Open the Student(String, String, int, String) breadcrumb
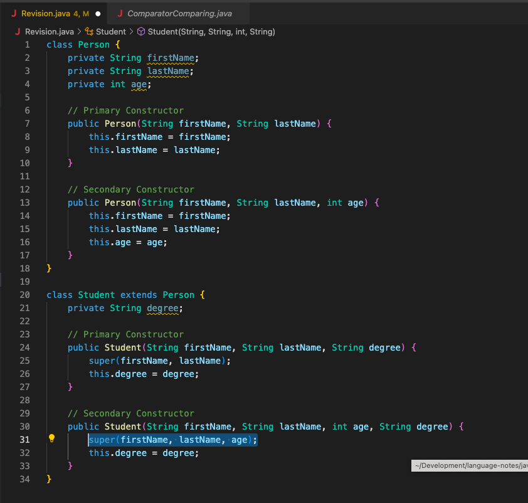528x503 pixels. (211, 31)
